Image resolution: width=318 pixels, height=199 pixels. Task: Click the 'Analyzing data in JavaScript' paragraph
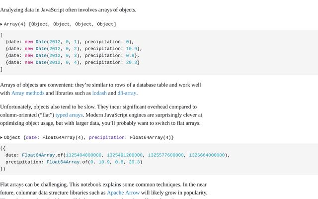point(68,10)
